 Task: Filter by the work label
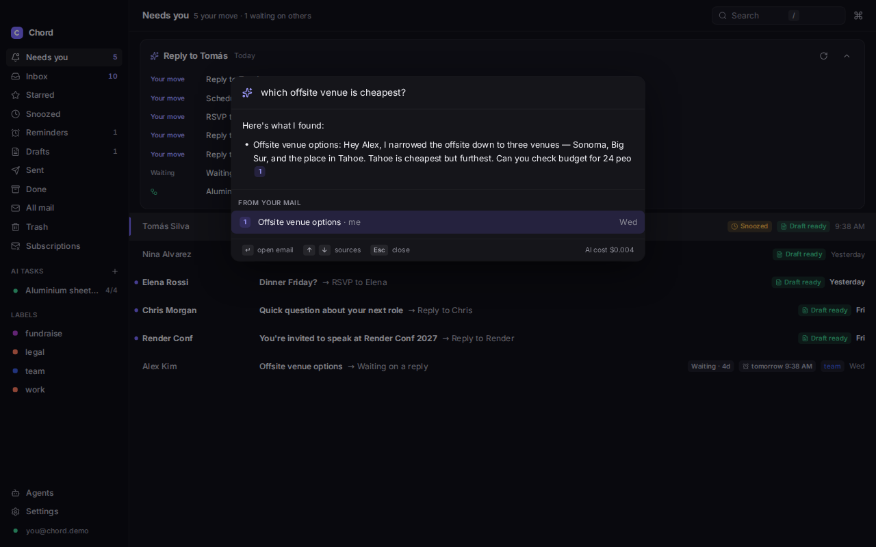(x=64, y=390)
